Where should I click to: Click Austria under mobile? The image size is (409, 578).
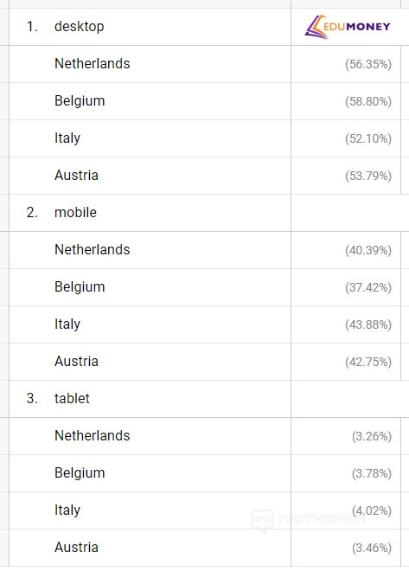click(76, 362)
